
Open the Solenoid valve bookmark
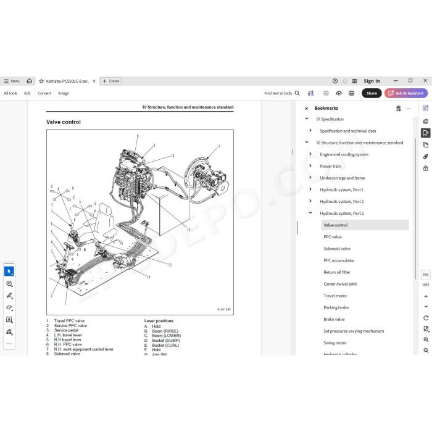(x=337, y=249)
